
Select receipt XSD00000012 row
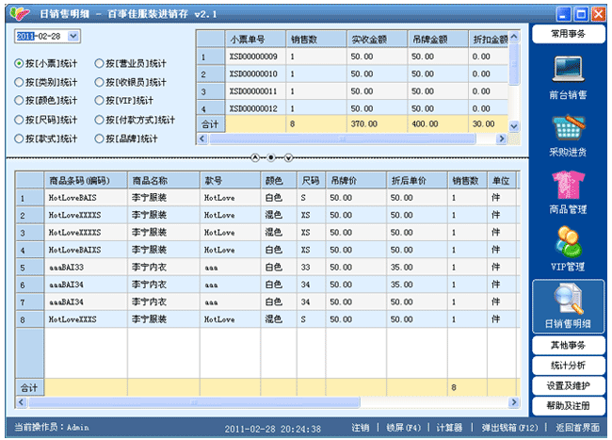click(x=352, y=108)
